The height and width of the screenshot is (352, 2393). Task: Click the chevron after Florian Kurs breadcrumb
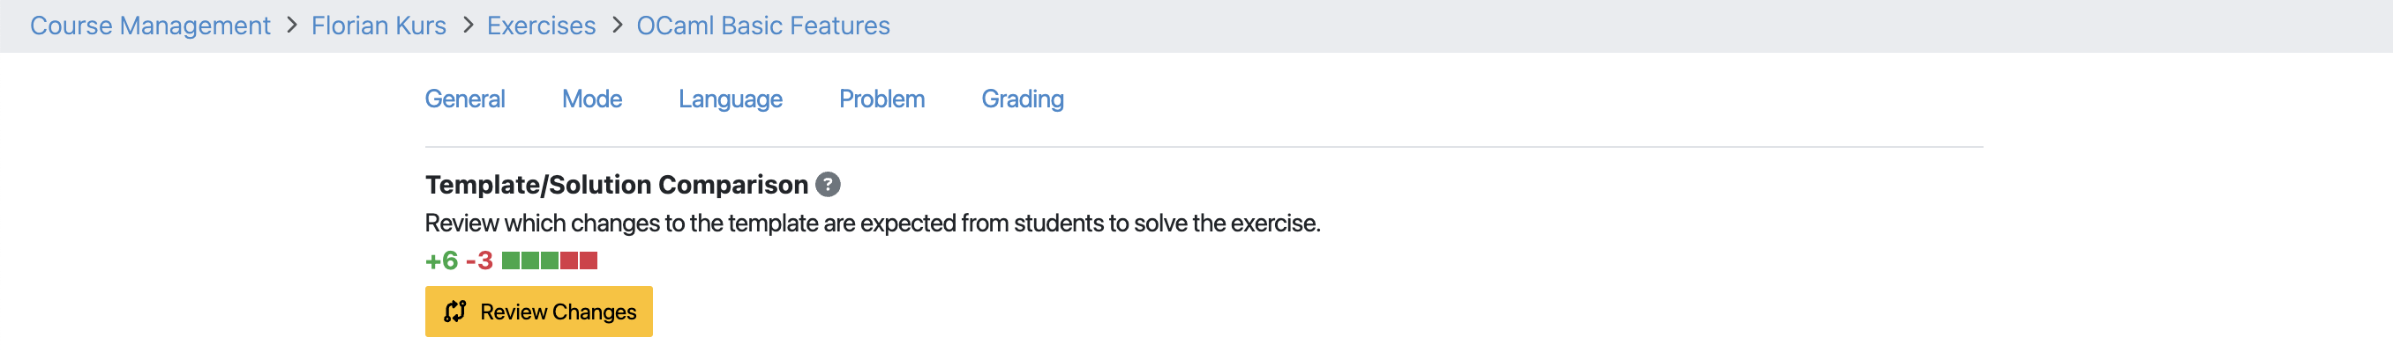(468, 25)
